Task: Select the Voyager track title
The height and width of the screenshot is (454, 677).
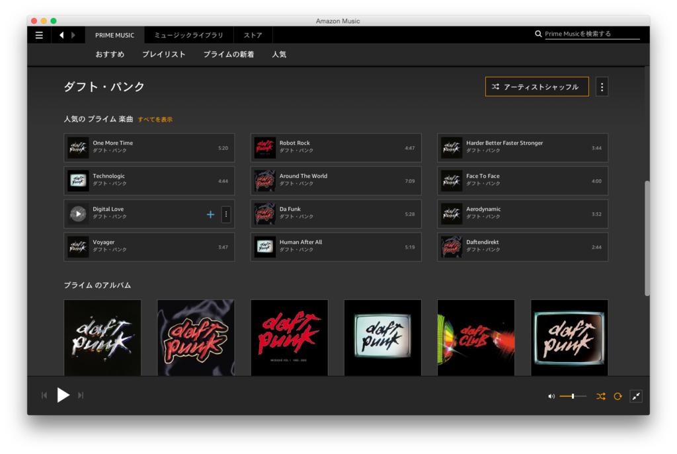Action: [104, 242]
